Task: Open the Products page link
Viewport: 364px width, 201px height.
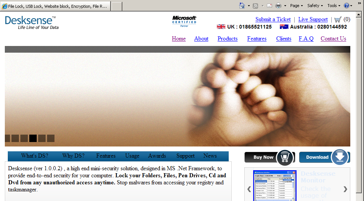Action: pyautogui.click(x=228, y=39)
